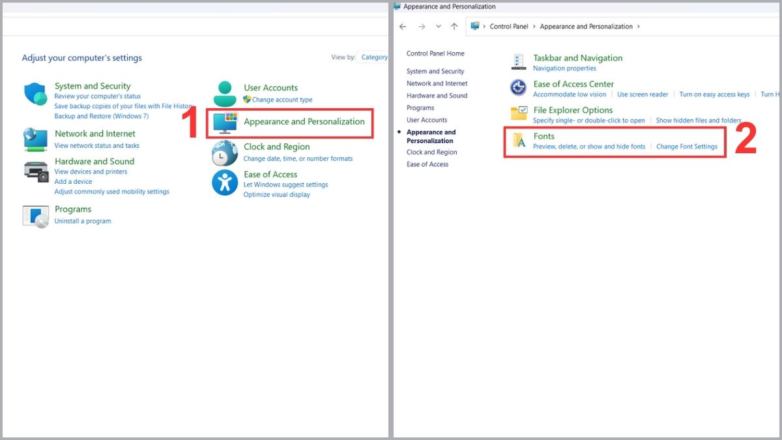Open Appearance and Personalization heading link
Screen dimensions: 782x440
304,122
